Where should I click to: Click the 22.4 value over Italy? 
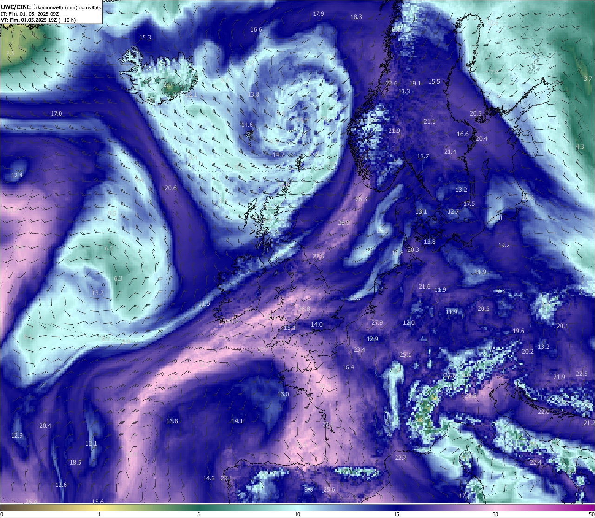tap(535, 462)
